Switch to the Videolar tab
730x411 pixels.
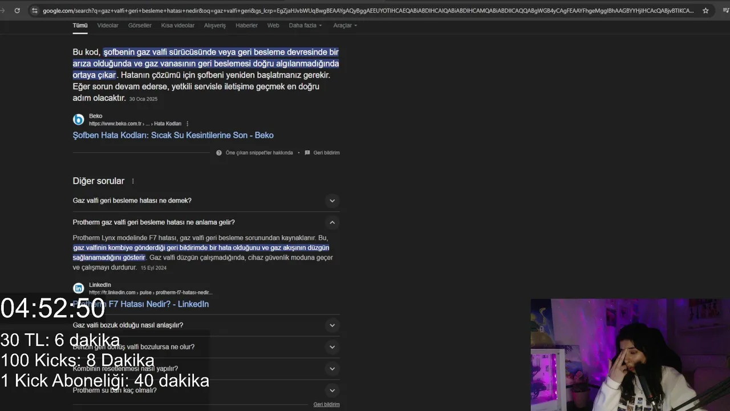pos(108,25)
